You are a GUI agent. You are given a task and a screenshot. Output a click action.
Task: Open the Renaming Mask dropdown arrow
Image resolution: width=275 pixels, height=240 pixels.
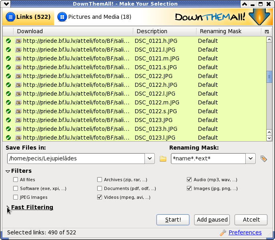251,159
